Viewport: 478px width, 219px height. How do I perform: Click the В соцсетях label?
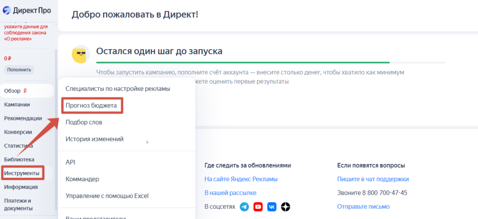pos(220,207)
